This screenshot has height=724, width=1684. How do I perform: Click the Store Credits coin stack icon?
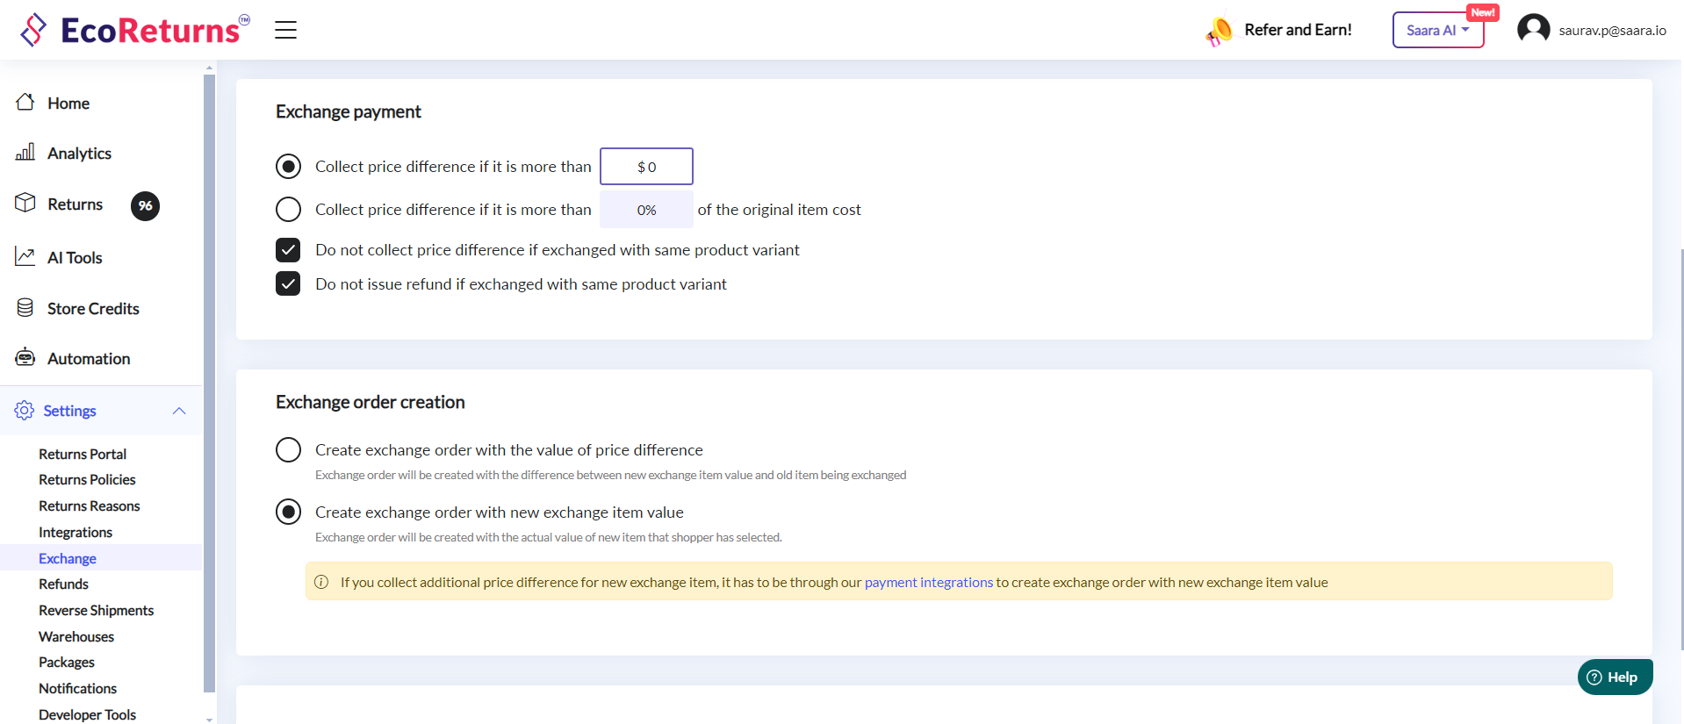click(x=25, y=308)
